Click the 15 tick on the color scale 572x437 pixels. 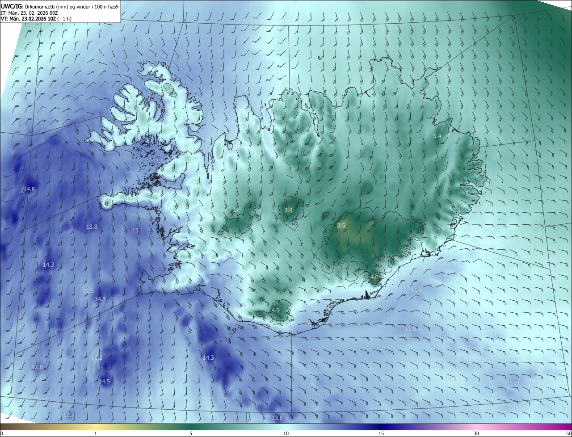pyautogui.click(x=381, y=433)
